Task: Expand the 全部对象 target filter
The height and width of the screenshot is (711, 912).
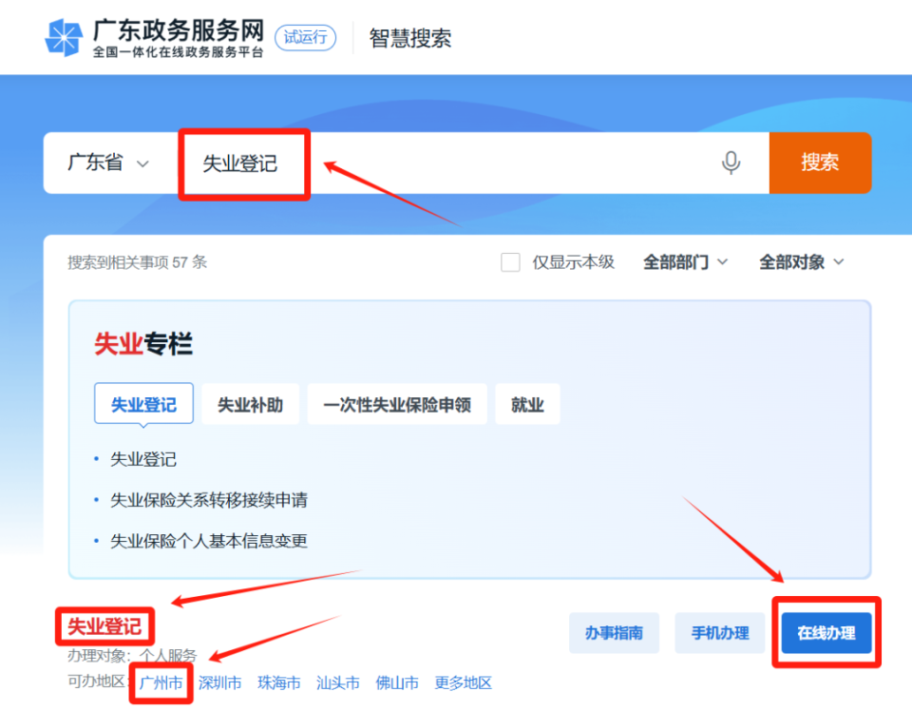Action: [801, 261]
